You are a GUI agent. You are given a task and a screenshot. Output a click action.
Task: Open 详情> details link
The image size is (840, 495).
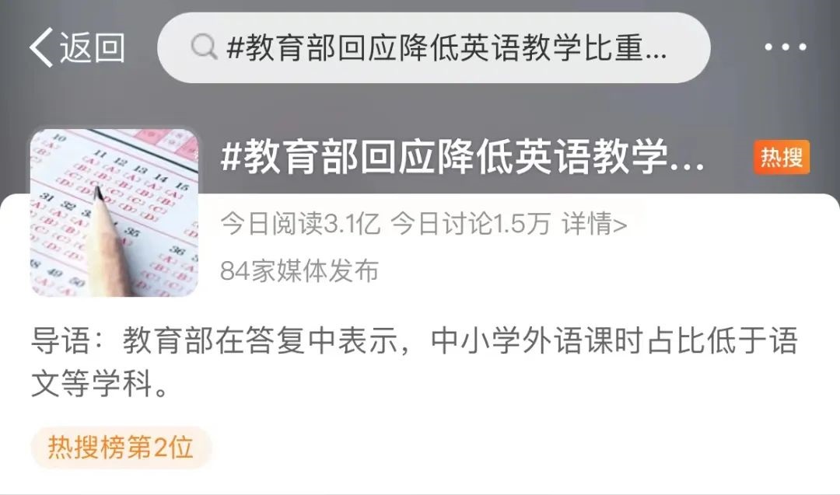point(594,224)
